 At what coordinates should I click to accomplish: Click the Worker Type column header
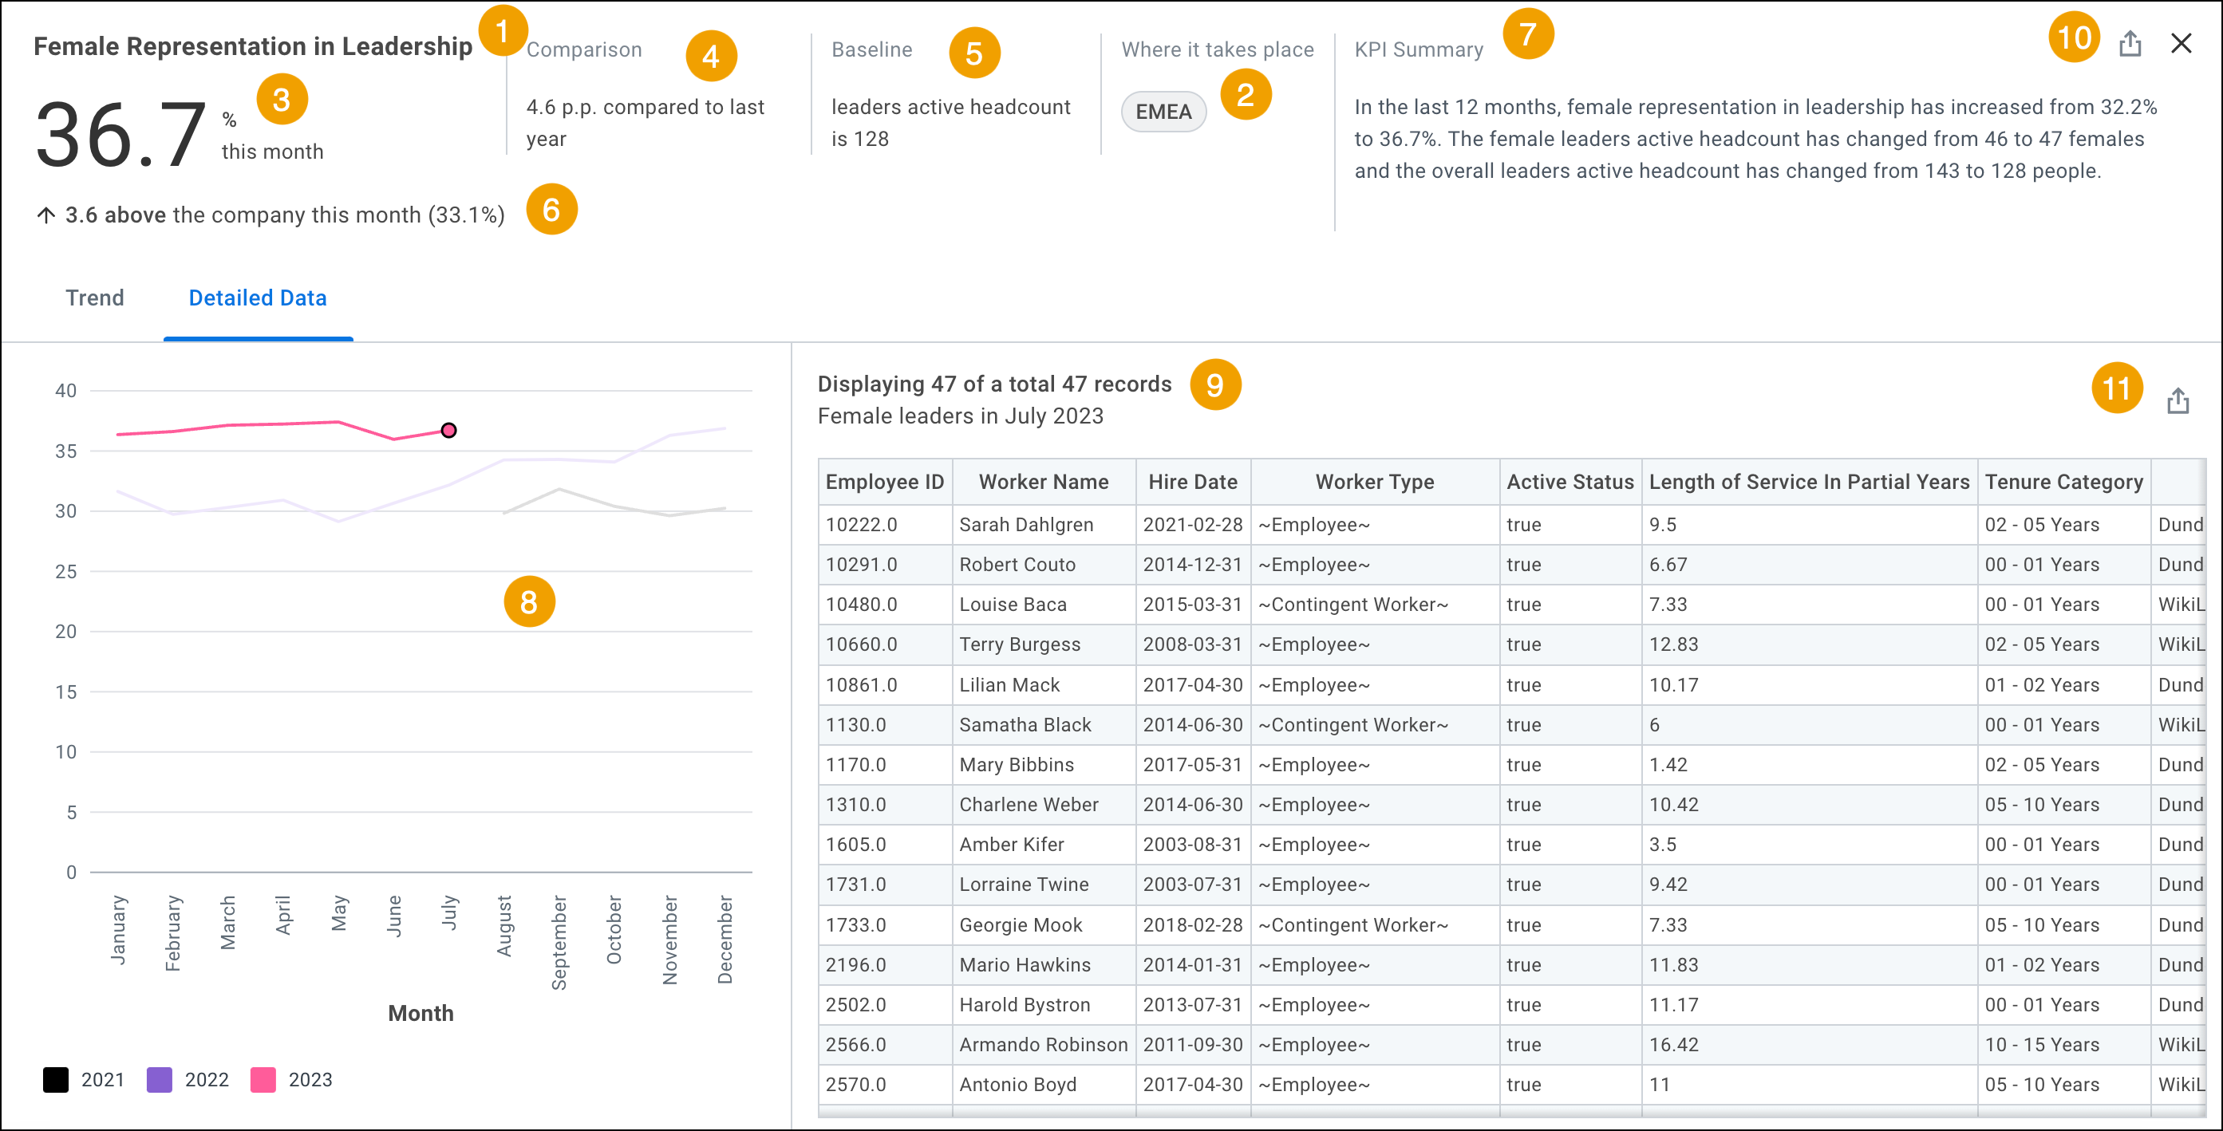pos(1375,482)
